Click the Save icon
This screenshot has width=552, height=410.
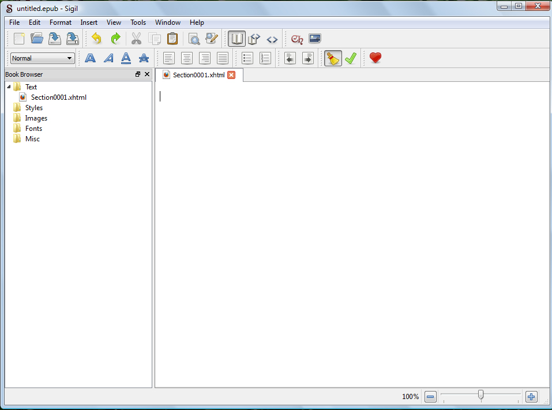pos(55,39)
